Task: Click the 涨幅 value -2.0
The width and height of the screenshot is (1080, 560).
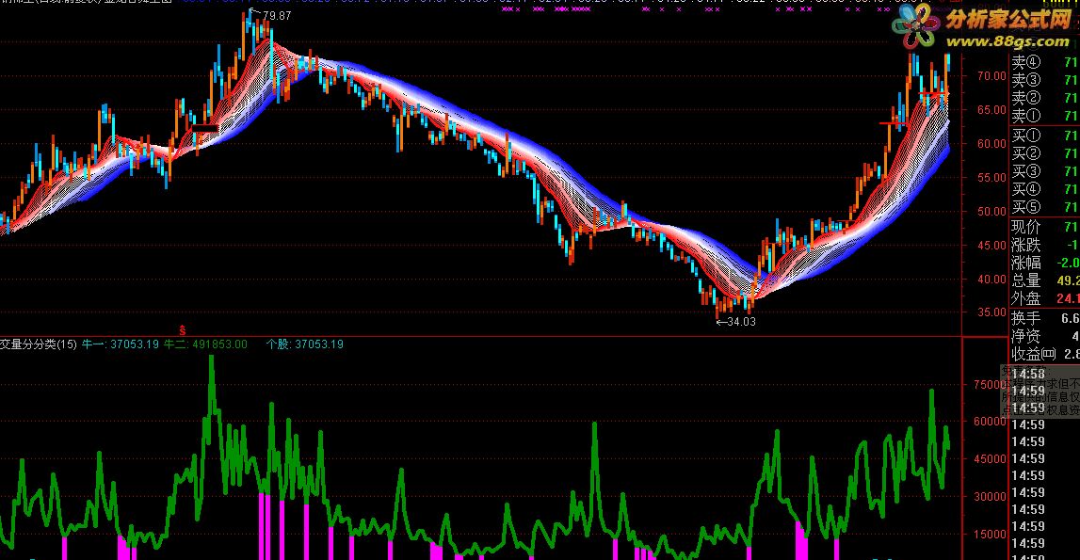Action: [1069, 263]
